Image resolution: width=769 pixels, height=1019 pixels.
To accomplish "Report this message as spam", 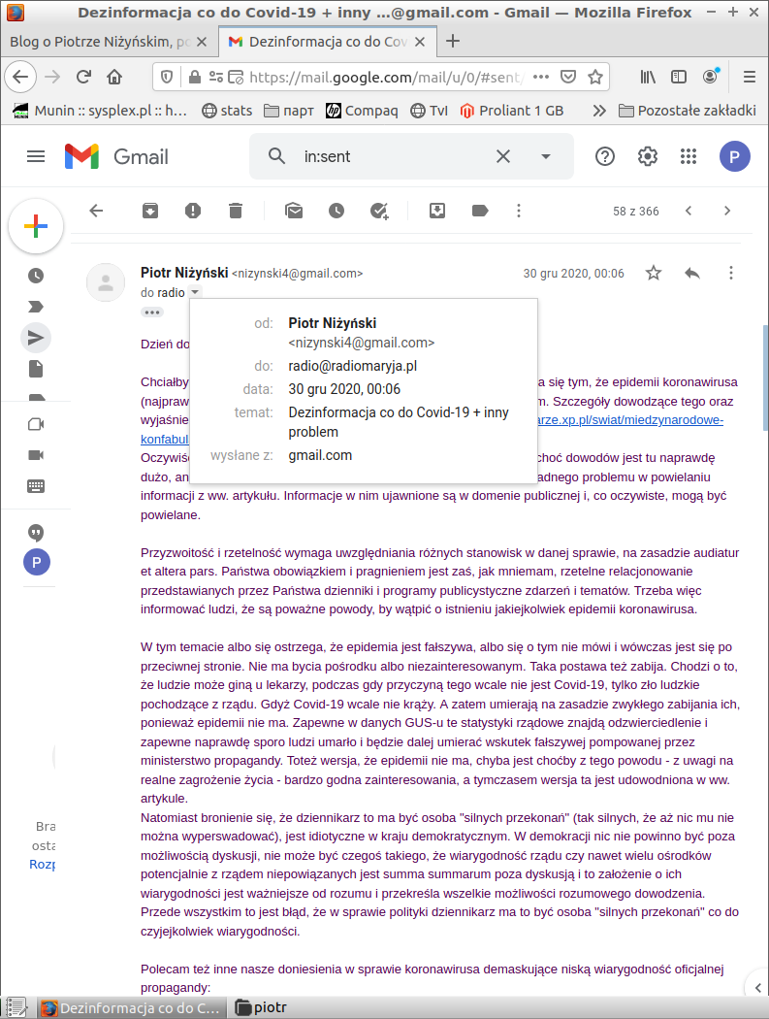I will pos(193,211).
